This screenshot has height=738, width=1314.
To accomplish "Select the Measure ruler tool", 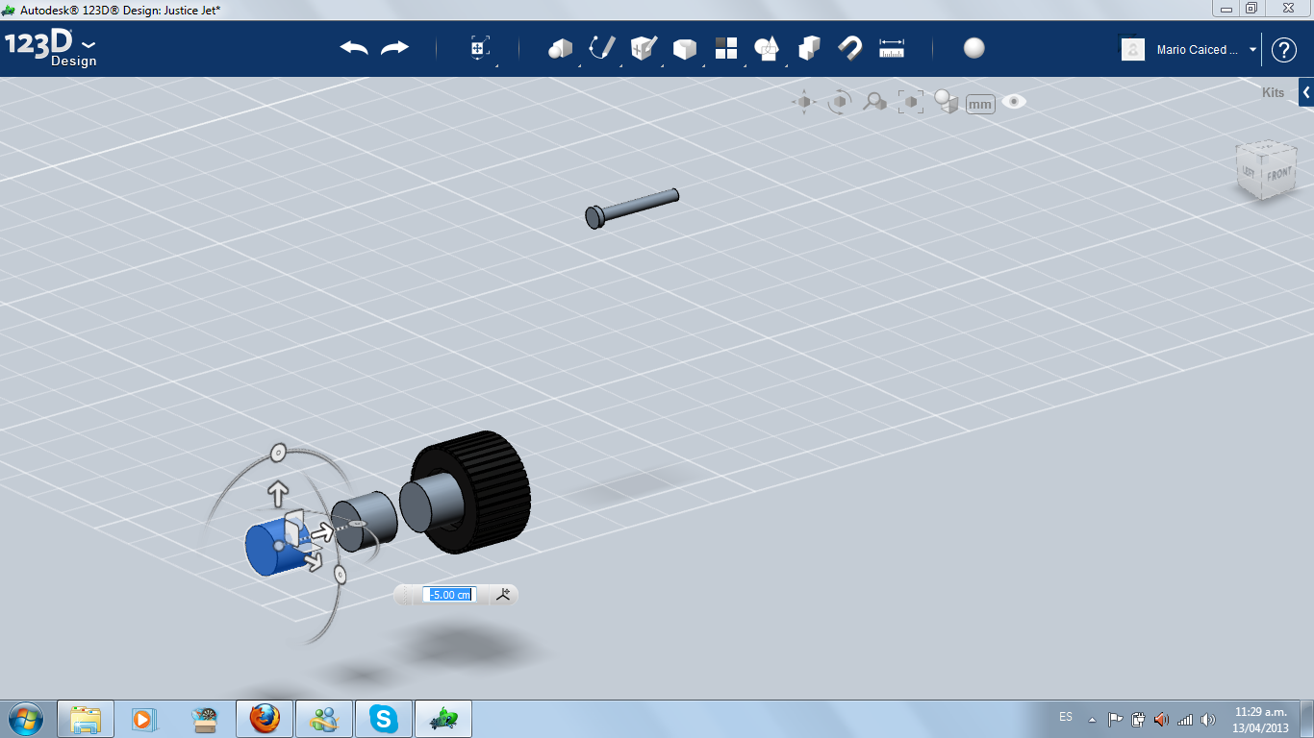I will click(x=892, y=48).
